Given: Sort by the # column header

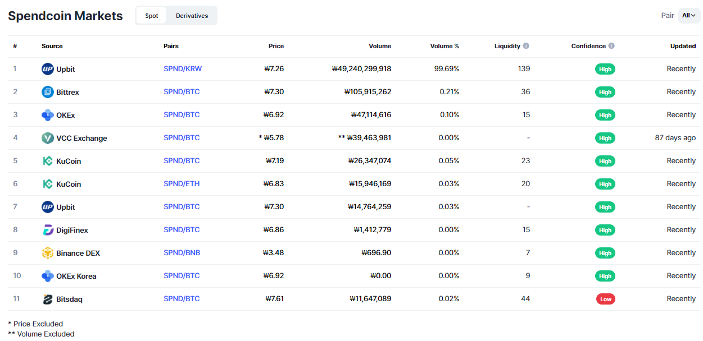Looking at the screenshot, I should (15, 46).
